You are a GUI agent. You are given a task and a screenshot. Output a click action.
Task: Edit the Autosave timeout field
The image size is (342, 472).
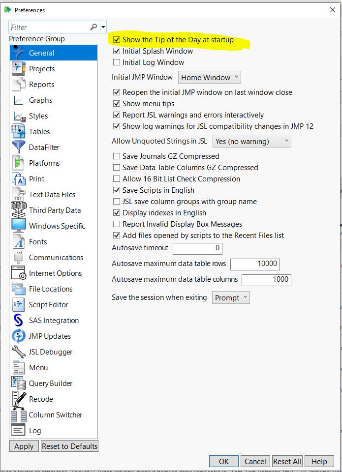[x=198, y=248]
